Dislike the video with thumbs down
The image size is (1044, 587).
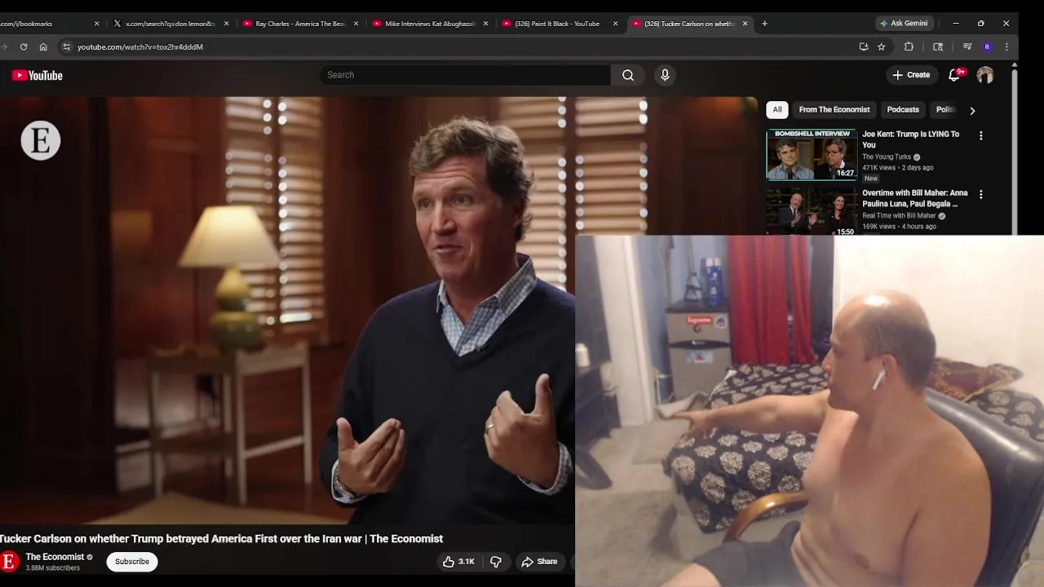pos(495,561)
